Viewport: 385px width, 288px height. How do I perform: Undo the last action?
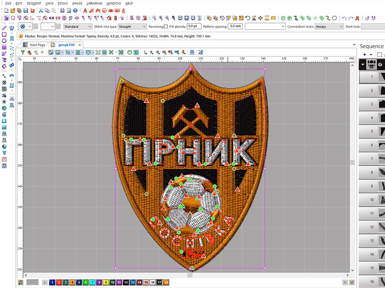(344, 18)
